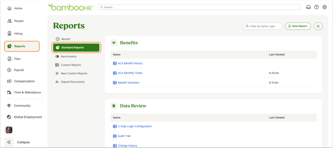Click the Home house icon in sidebar
The image size is (333, 148).
click(x=9, y=8)
